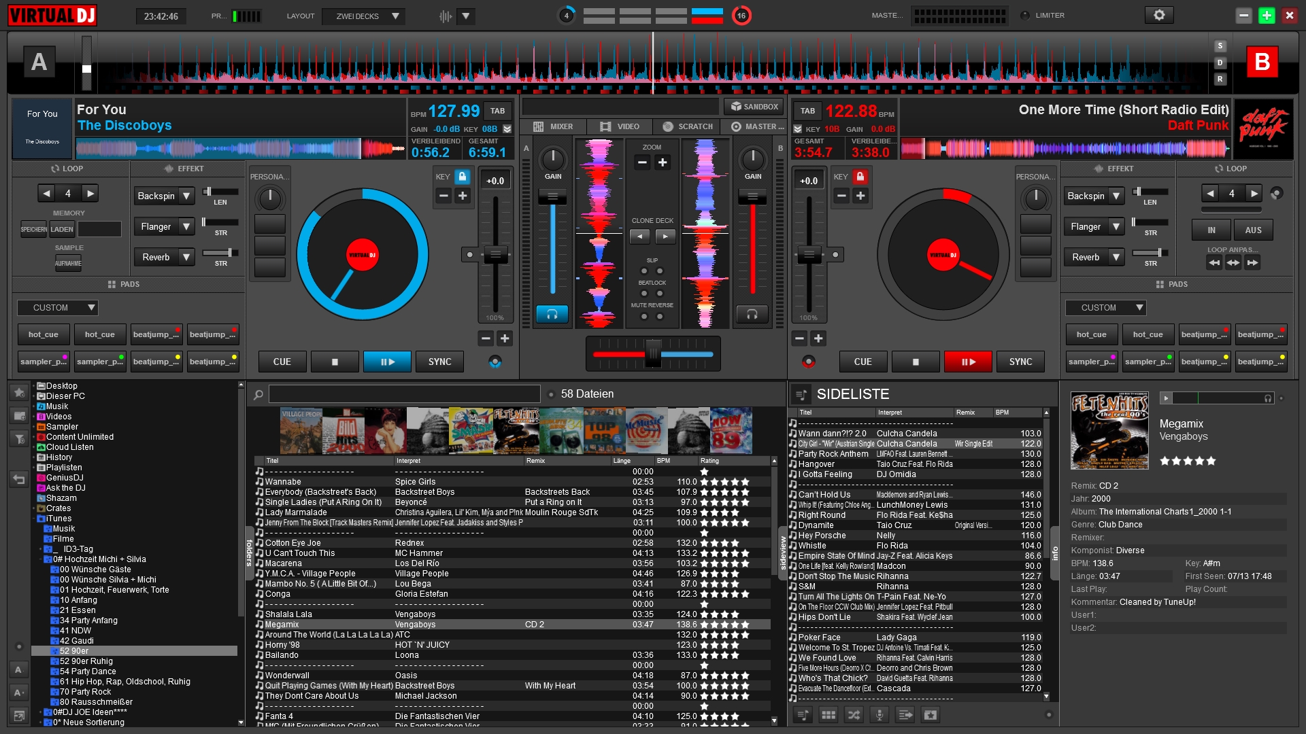Open the settings gear in the top bar
The width and height of the screenshot is (1306, 734).
coord(1159,14)
